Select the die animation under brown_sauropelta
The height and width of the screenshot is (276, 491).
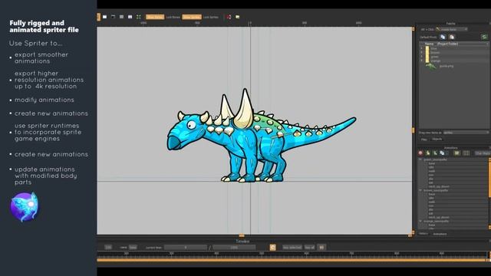click(431, 209)
